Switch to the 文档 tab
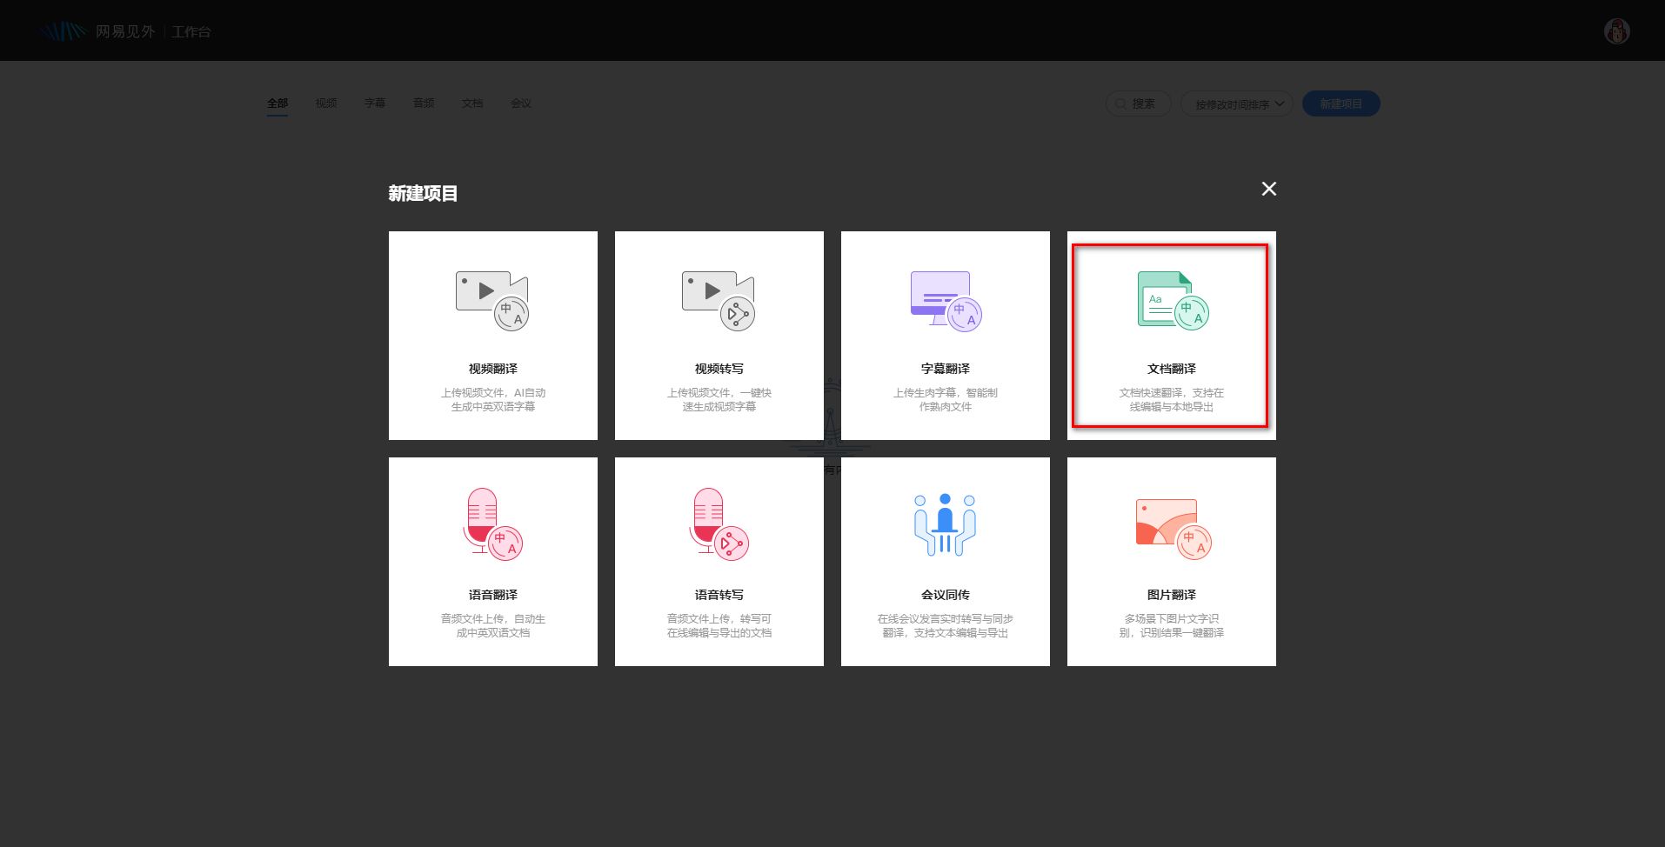 [472, 103]
